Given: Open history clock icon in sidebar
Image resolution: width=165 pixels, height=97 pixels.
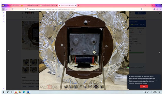Looking at the screenshot, I should click(x=4, y=19).
